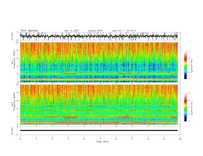Click inside the ch.2 spectrogram panel
The height and width of the screenshot is (156, 203).
point(99,105)
